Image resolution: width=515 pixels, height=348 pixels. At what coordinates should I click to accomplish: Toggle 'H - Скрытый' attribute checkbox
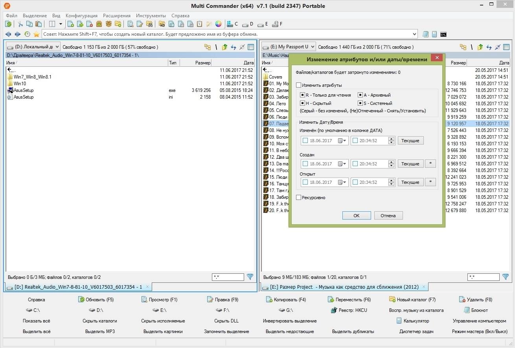click(x=302, y=103)
